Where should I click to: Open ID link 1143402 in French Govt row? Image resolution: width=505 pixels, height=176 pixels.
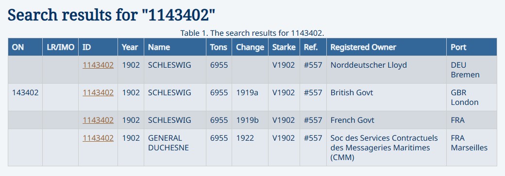tap(98, 120)
